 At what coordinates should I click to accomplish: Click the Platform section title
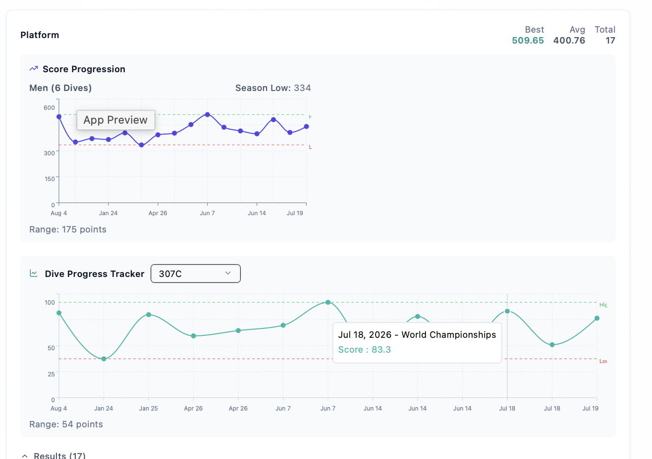40,35
